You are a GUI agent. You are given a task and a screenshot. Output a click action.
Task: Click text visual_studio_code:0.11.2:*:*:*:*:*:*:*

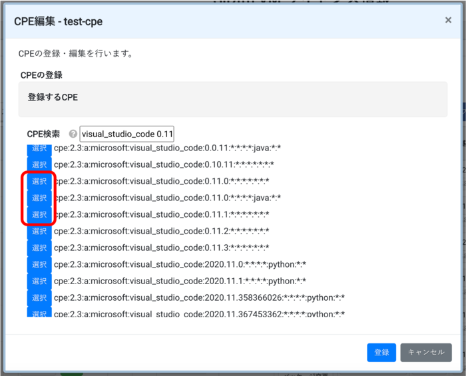161,231
